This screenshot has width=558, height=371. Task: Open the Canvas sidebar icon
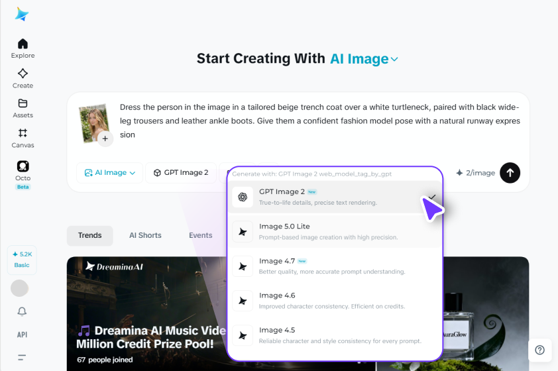23,133
